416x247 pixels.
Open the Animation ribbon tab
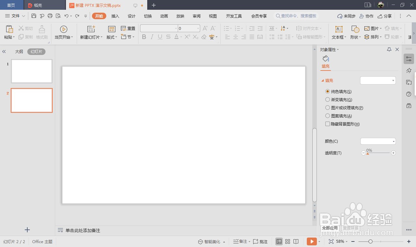[164, 16]
